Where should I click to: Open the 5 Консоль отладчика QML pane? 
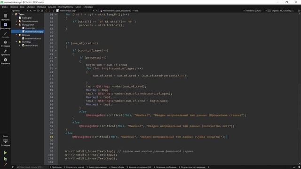click(x=139, y=167)
